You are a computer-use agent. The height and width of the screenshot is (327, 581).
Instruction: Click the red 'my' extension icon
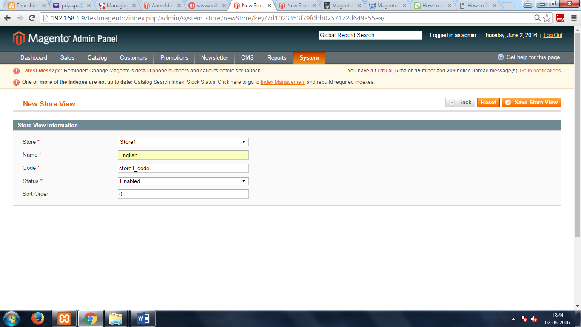pos(561,18)
